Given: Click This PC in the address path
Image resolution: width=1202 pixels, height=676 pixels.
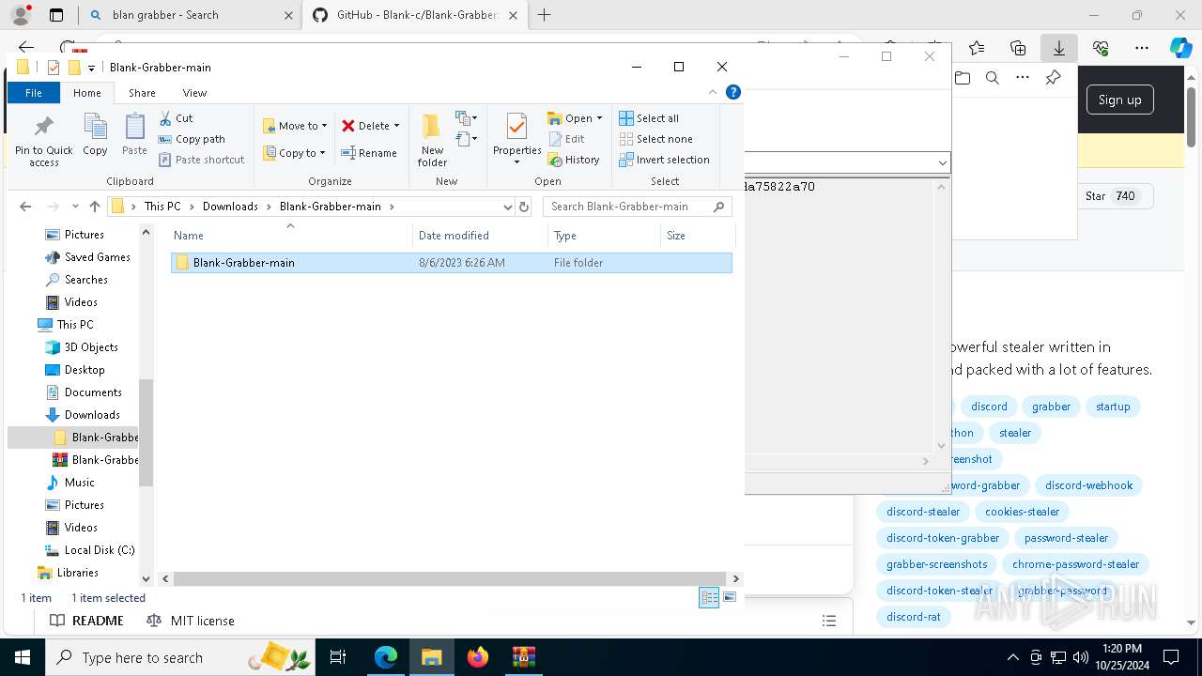Looking at the screenshot, I should (x=162, y=207).
